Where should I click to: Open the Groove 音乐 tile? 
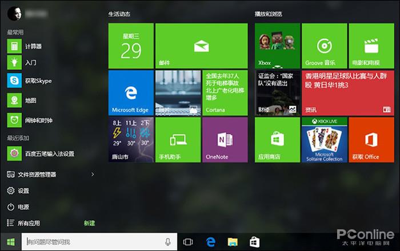(324, 46)
